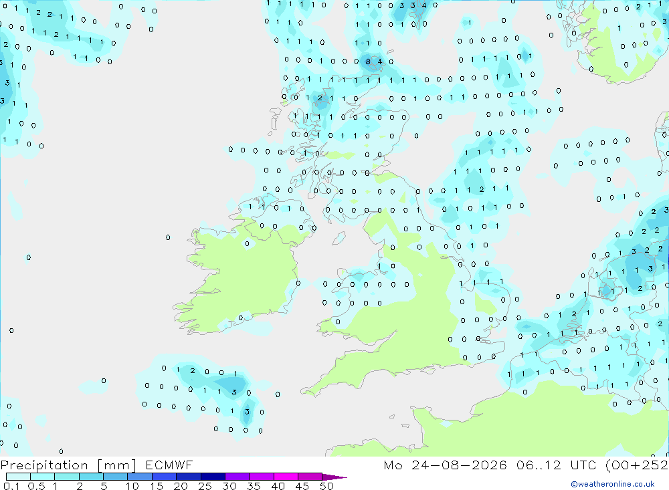
Task: Select the 5–10 mm legend color swatch
Action: tap(115, 477)
